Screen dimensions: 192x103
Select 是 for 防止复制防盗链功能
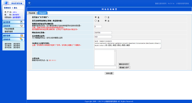coord(96,21)
